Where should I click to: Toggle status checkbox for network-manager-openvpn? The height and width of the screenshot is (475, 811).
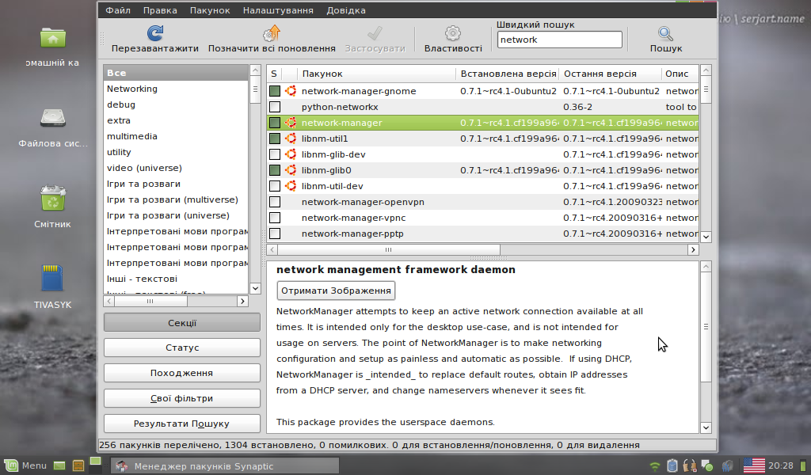coord(275,202)
